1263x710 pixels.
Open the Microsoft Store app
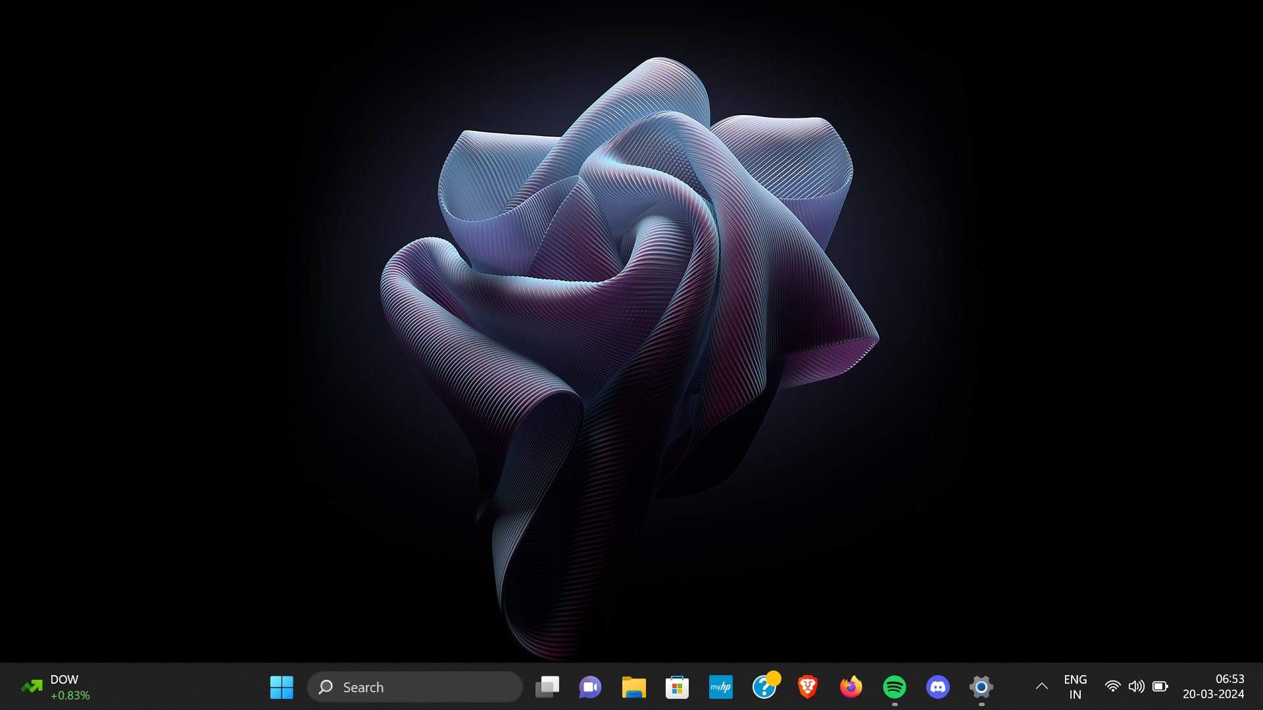click(x=677, y=686)
